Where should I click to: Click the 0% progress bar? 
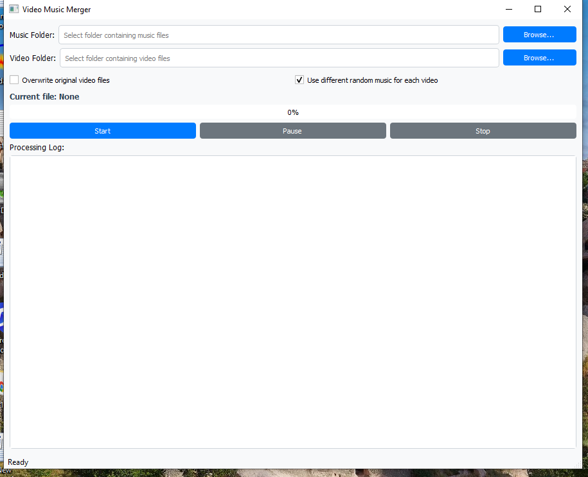(292, 112)
